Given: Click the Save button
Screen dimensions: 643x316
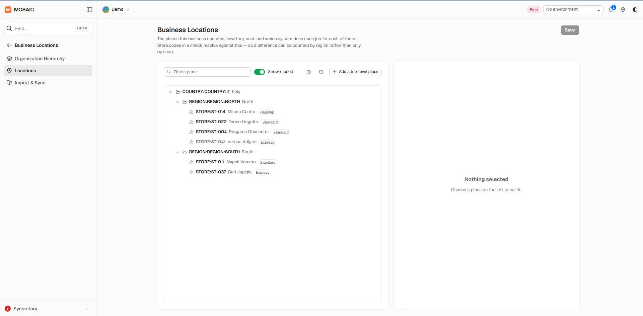Looking at the screenshot, I should (570, 30).
